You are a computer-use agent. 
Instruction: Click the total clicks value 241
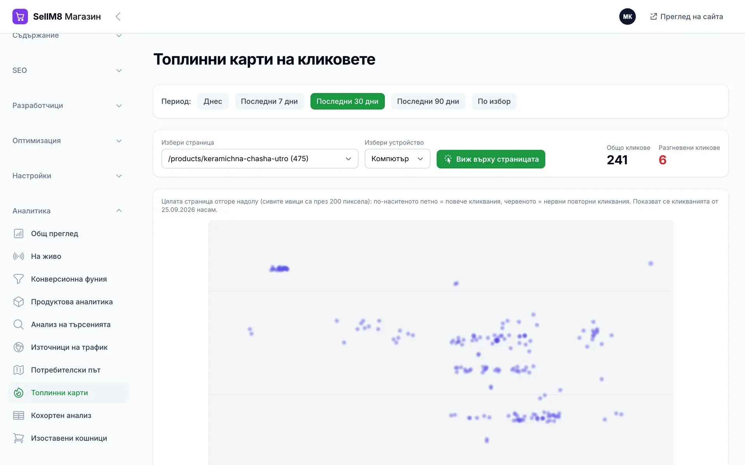pos(617,160)
